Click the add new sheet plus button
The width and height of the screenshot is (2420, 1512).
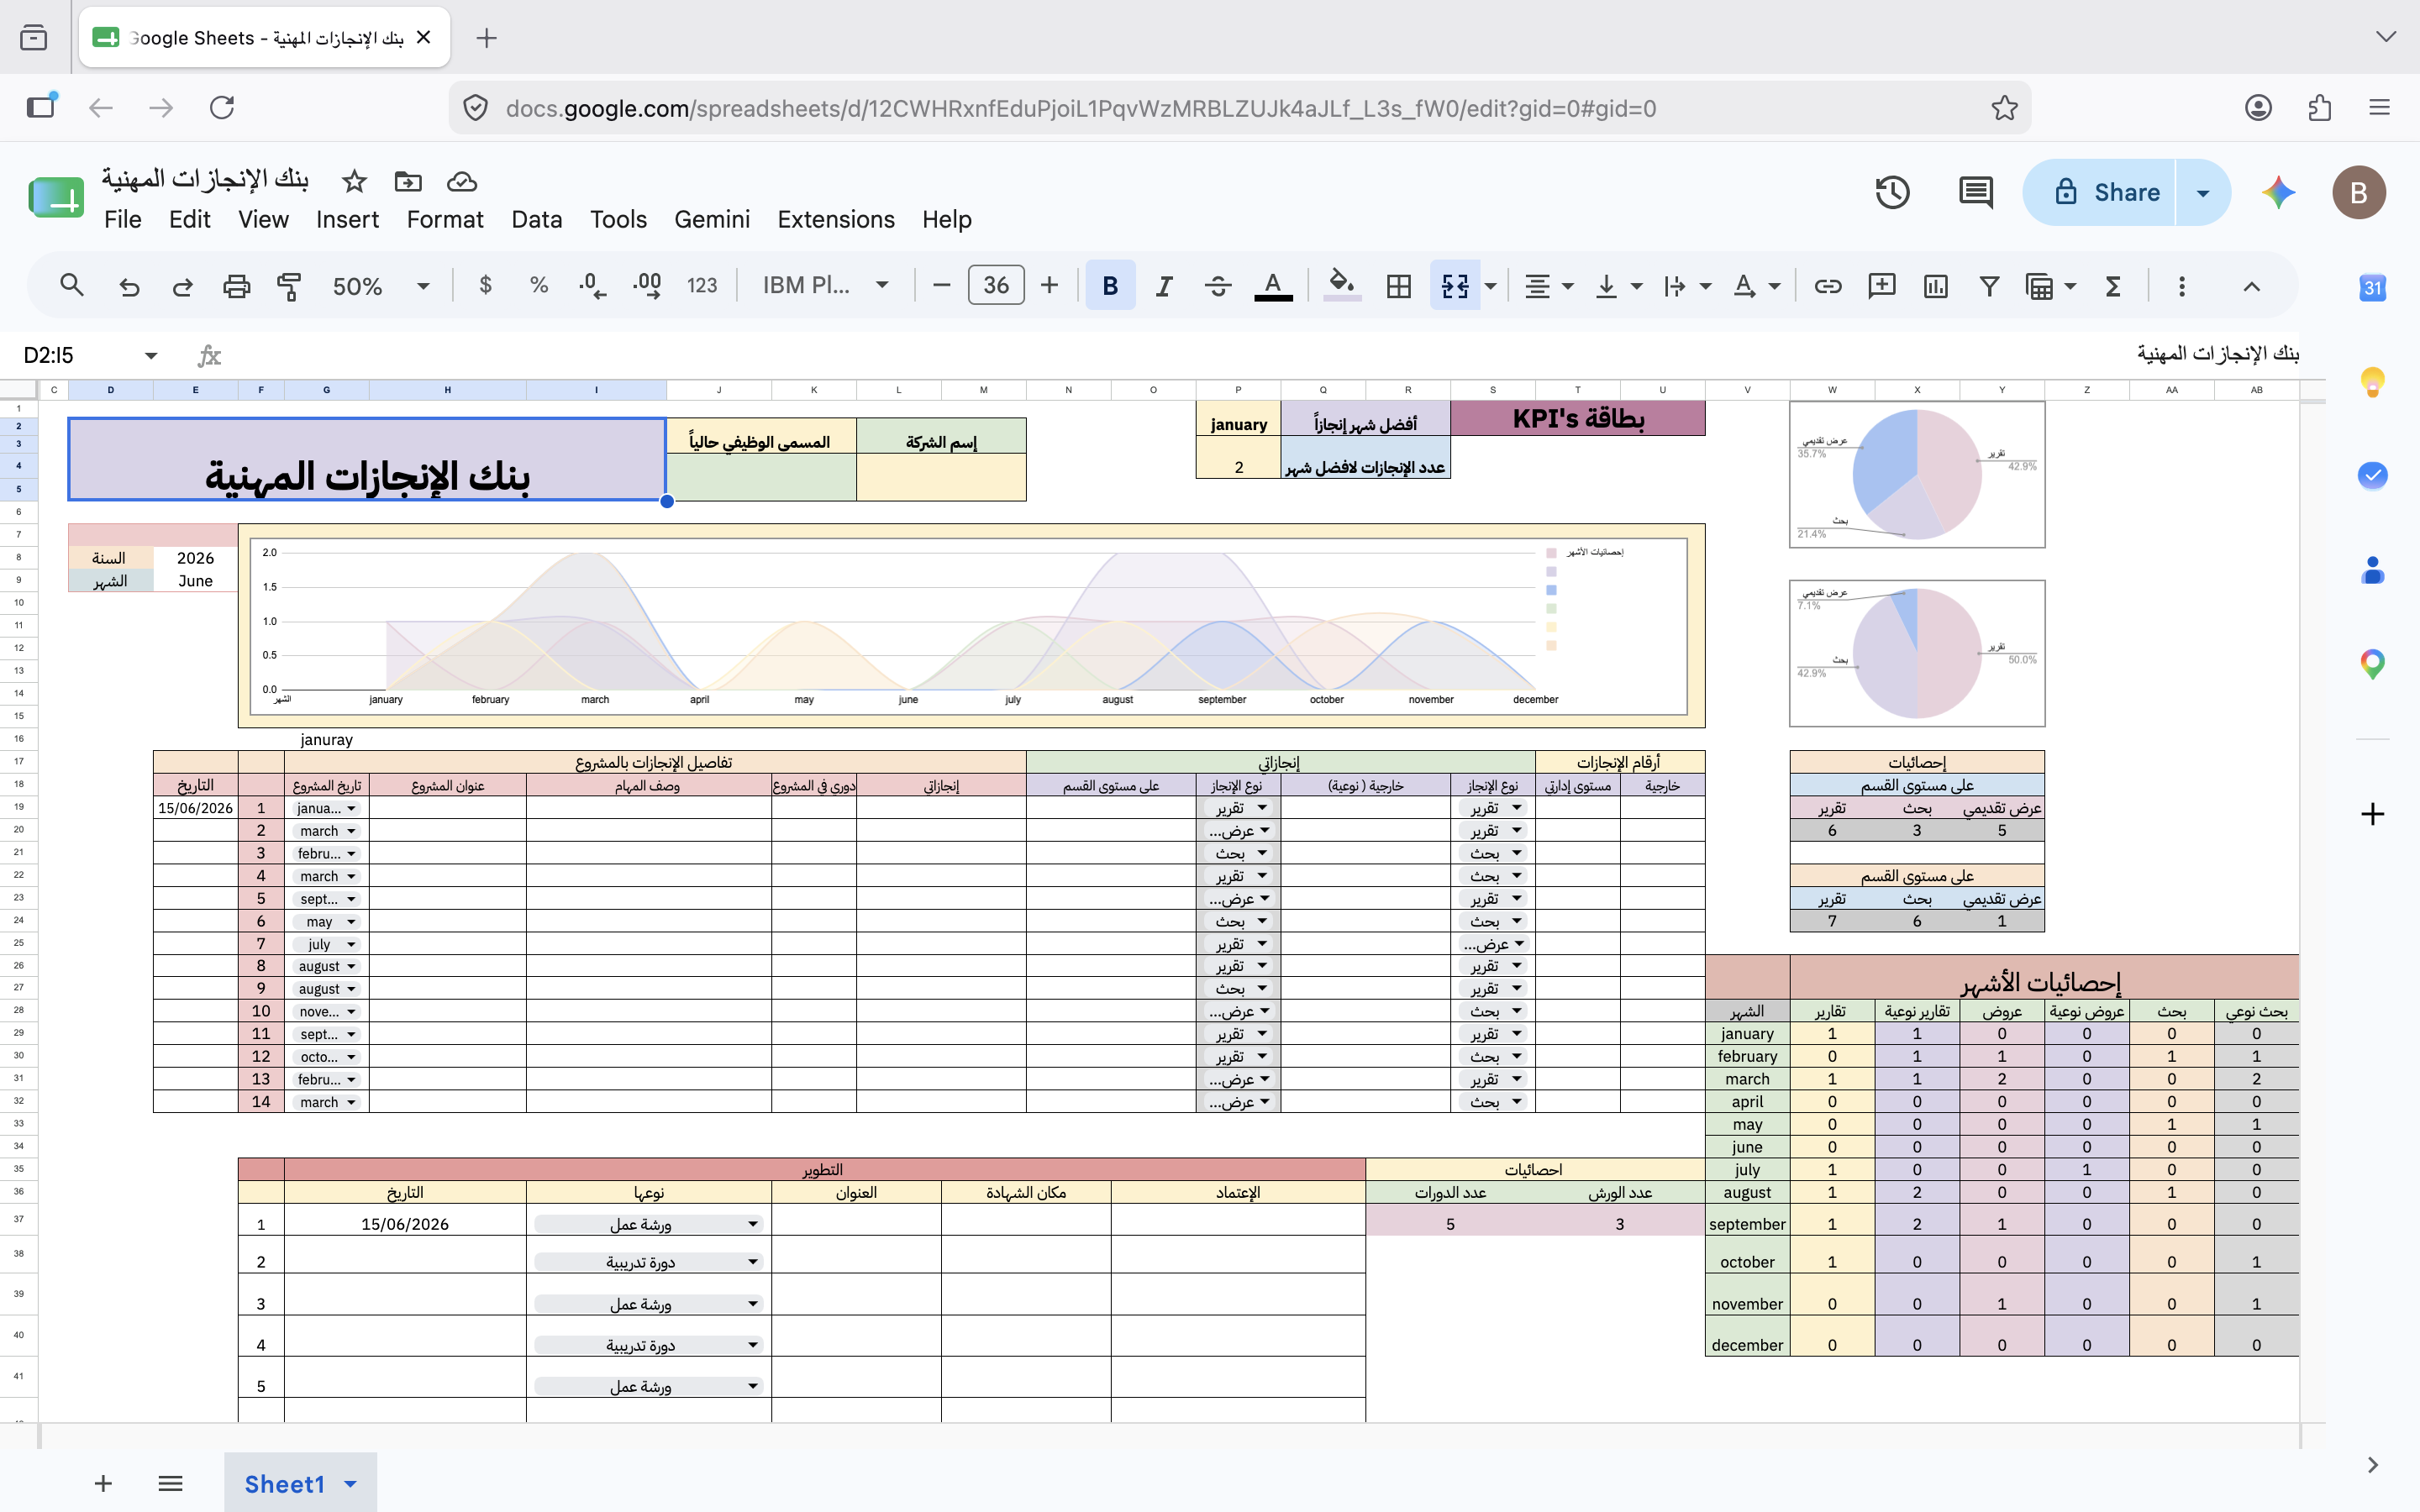coord(103,1483)
